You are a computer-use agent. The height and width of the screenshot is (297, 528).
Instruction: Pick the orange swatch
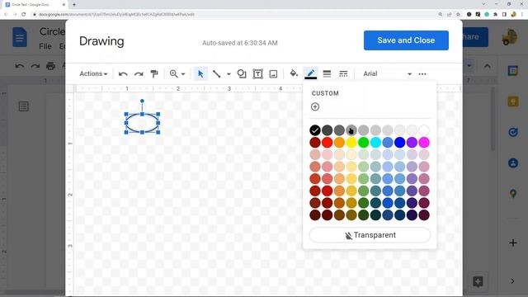(339, 143)
